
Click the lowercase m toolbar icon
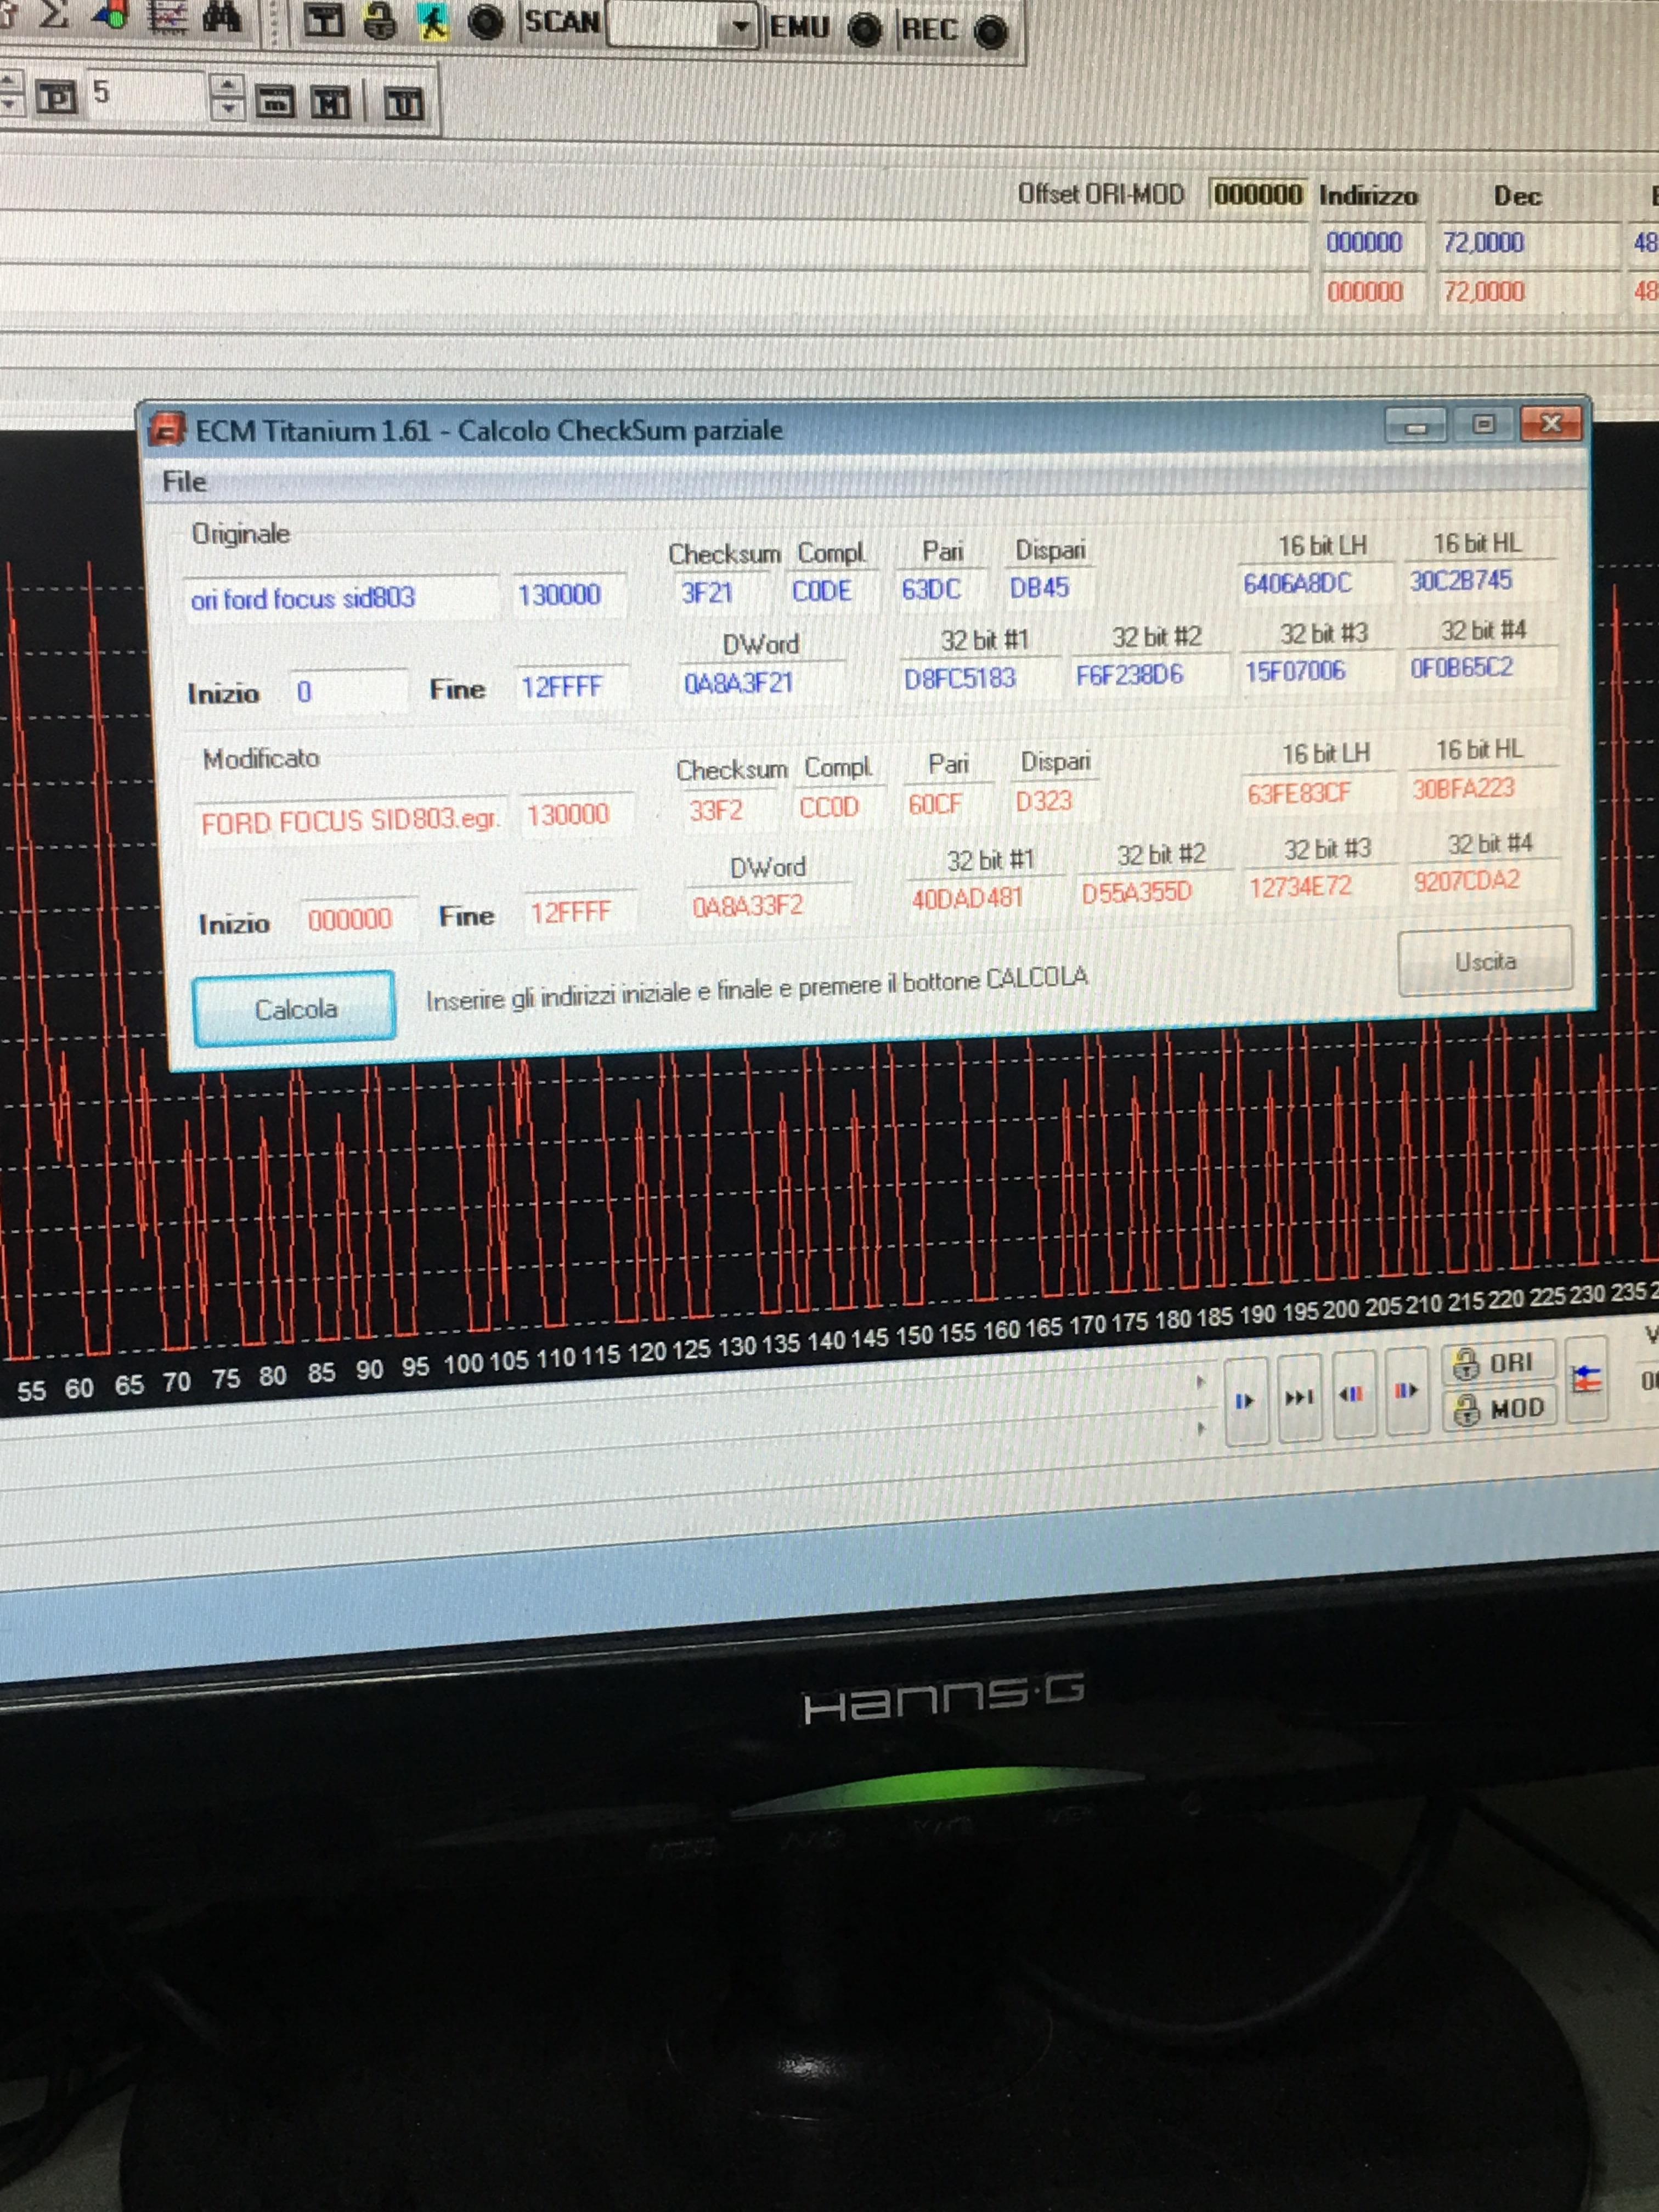pyautogui.click(x=274, y=101)
